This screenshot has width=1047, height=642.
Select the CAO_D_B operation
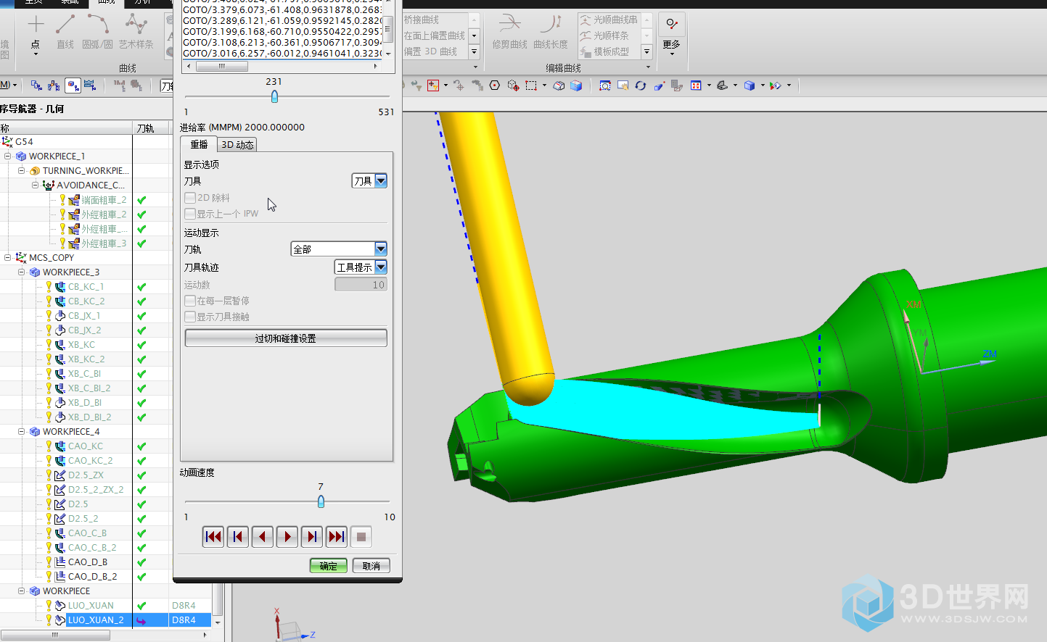[x=87, y=562]
